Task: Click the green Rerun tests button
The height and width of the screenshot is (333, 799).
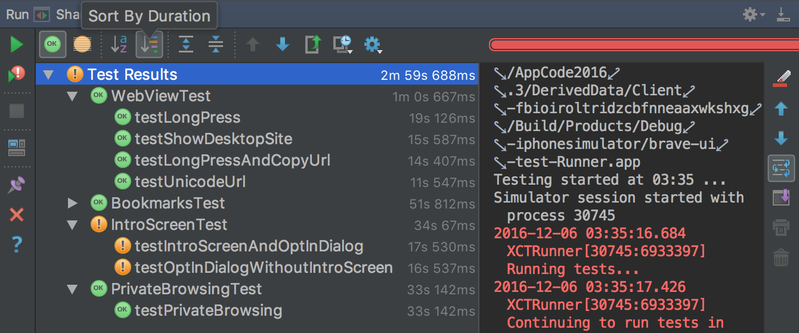Action: (16, 44)
